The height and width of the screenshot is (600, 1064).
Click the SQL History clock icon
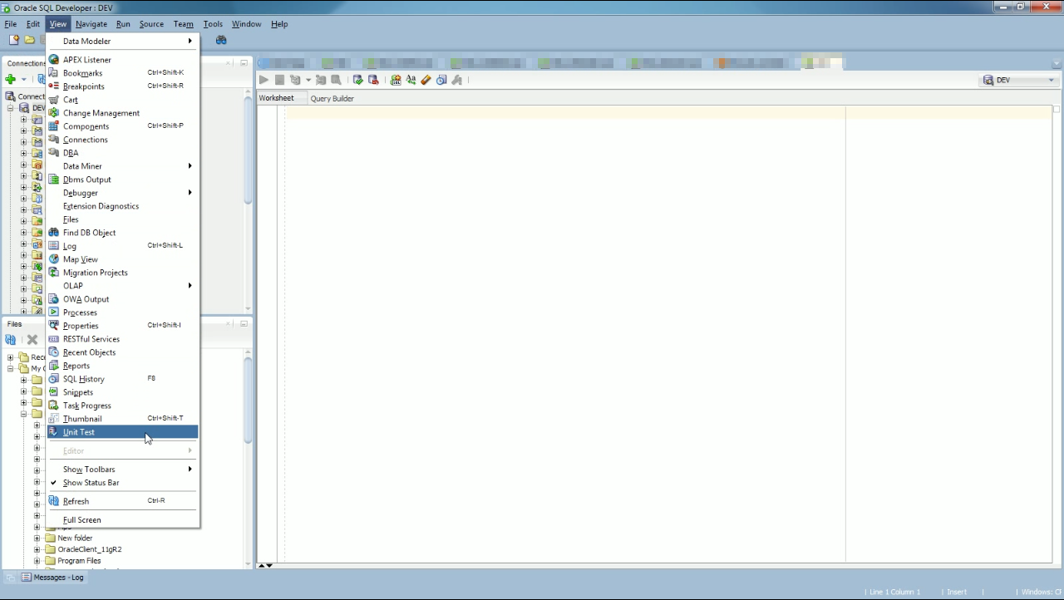[x=441, y=80]
